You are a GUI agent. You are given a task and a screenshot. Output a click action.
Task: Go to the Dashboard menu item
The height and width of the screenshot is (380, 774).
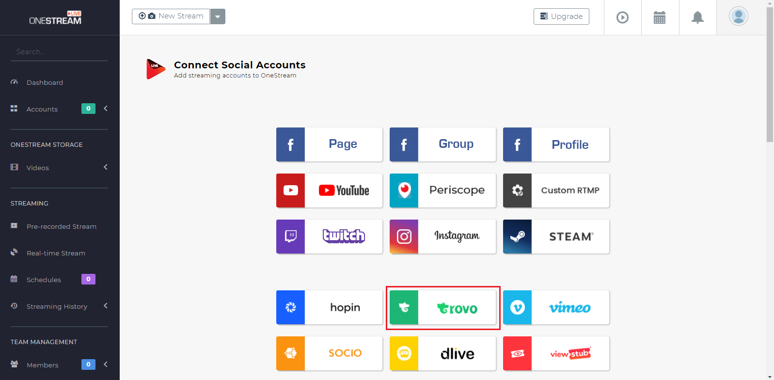tap(45, 82)
